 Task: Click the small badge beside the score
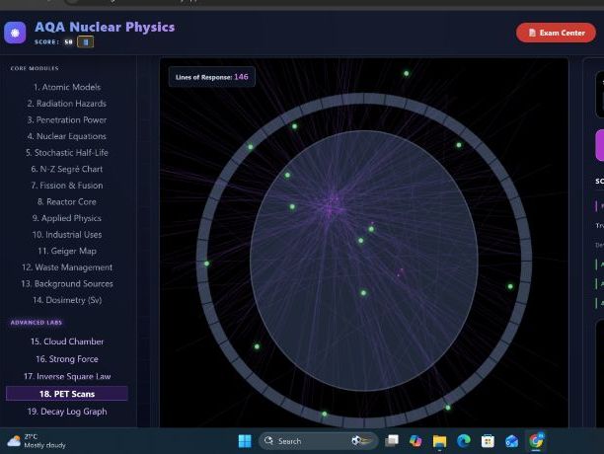click(86, 42)
